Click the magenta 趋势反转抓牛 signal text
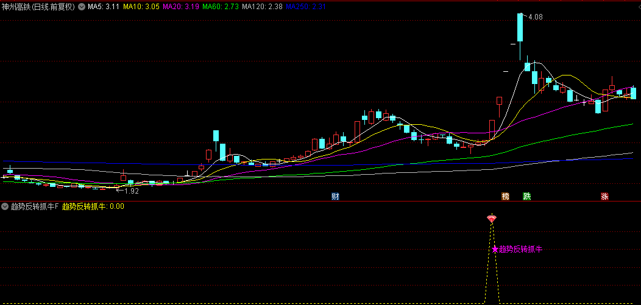Screen dimensions: 641x305 click(x=520, y=249)
